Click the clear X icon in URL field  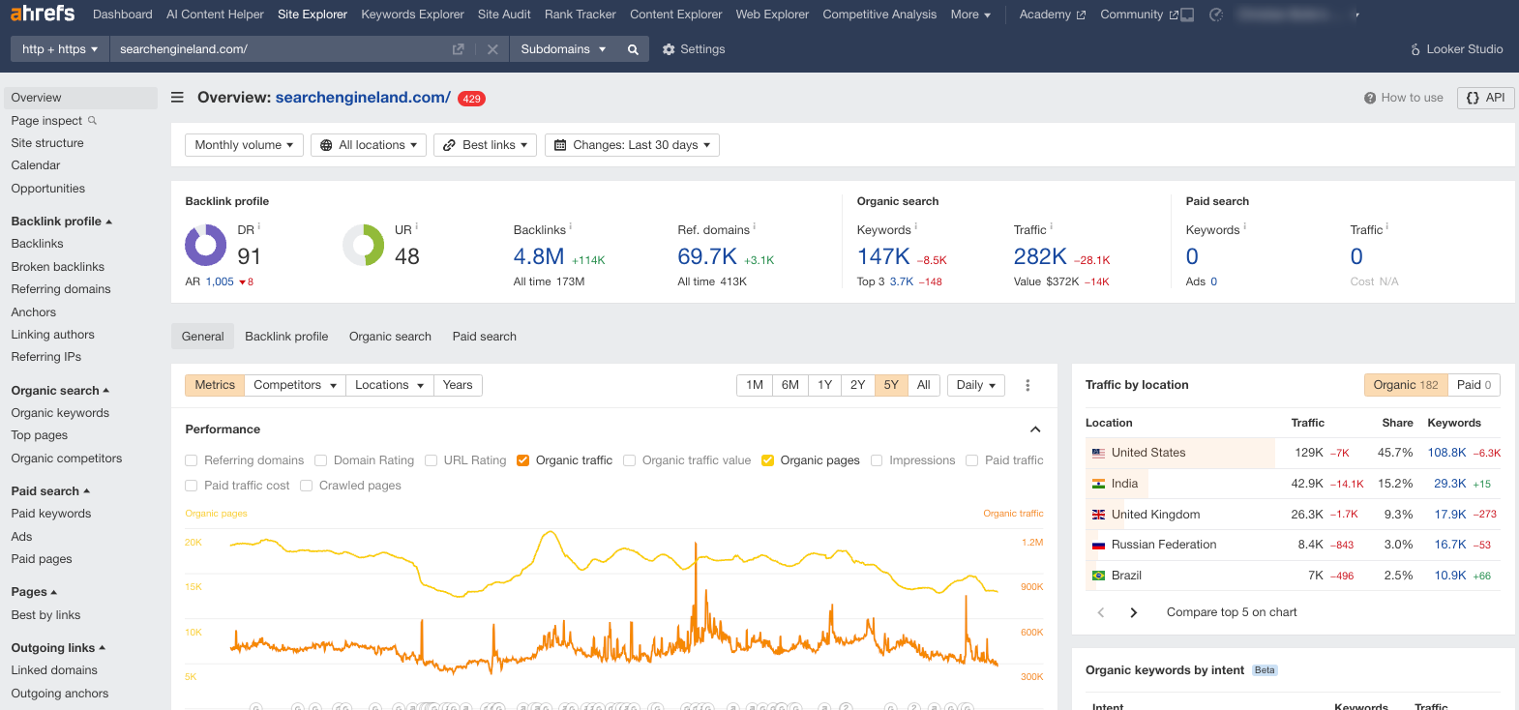click(x=492, y=49)
